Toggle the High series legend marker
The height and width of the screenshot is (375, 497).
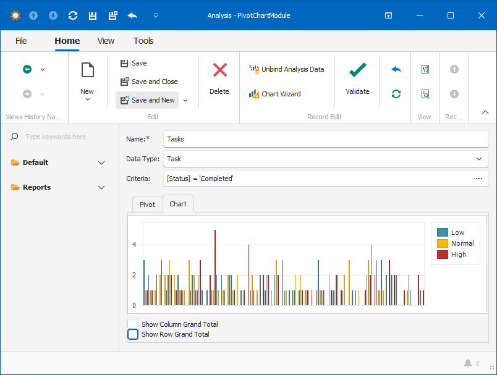click(x=442, y=255)
